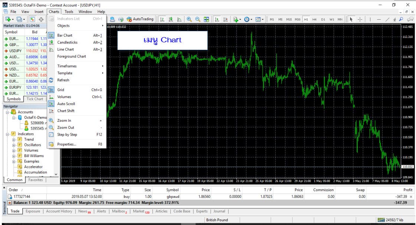Select the Crosshair cursor tool

coord(360,19)
